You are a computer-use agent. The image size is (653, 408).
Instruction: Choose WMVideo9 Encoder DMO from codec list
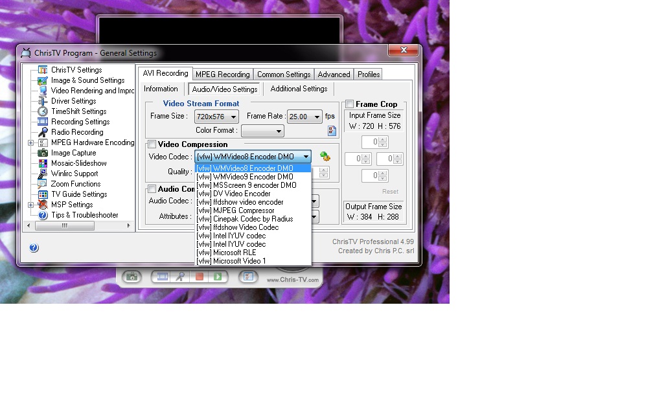[253, 177]
